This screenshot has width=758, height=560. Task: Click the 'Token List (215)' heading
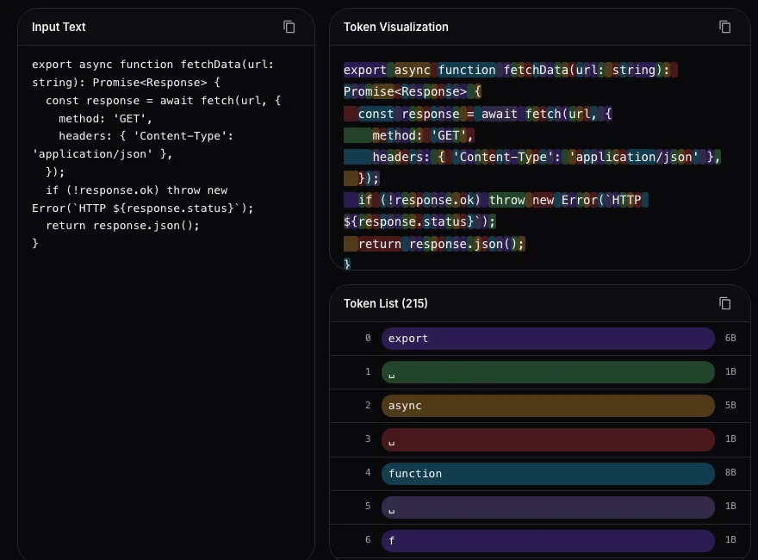coord(385,303)
